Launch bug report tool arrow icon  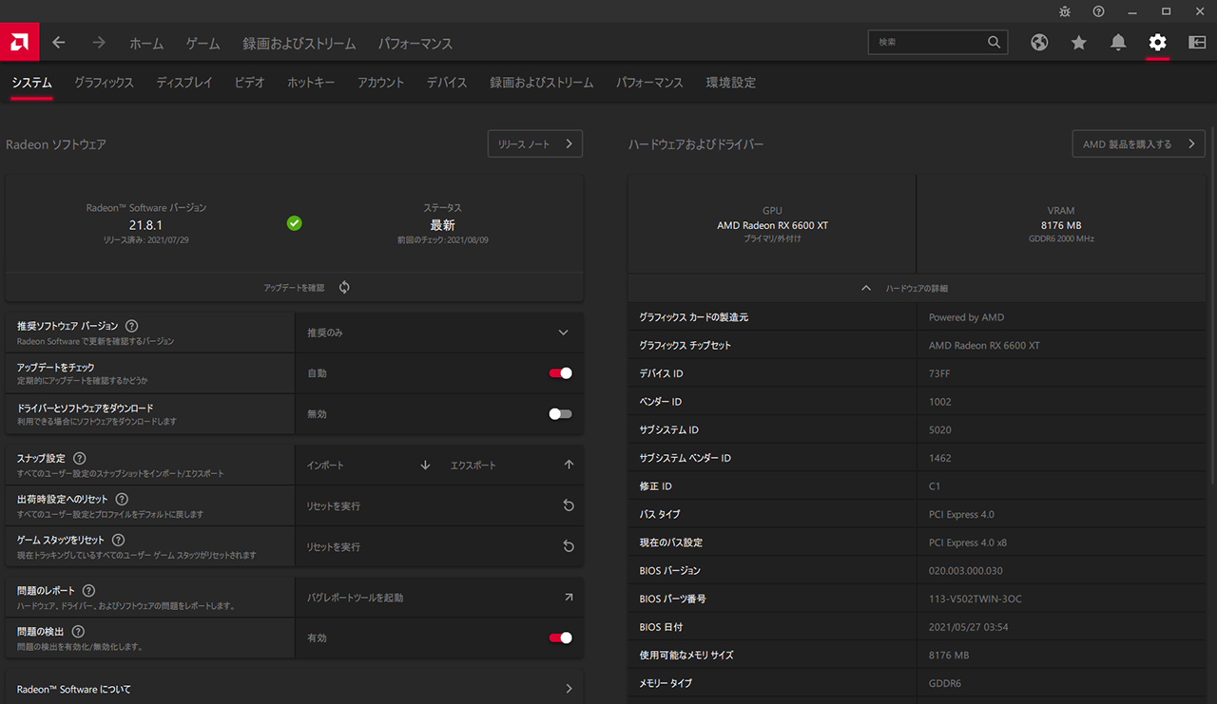pyautogui.click(x=569, y=598)
